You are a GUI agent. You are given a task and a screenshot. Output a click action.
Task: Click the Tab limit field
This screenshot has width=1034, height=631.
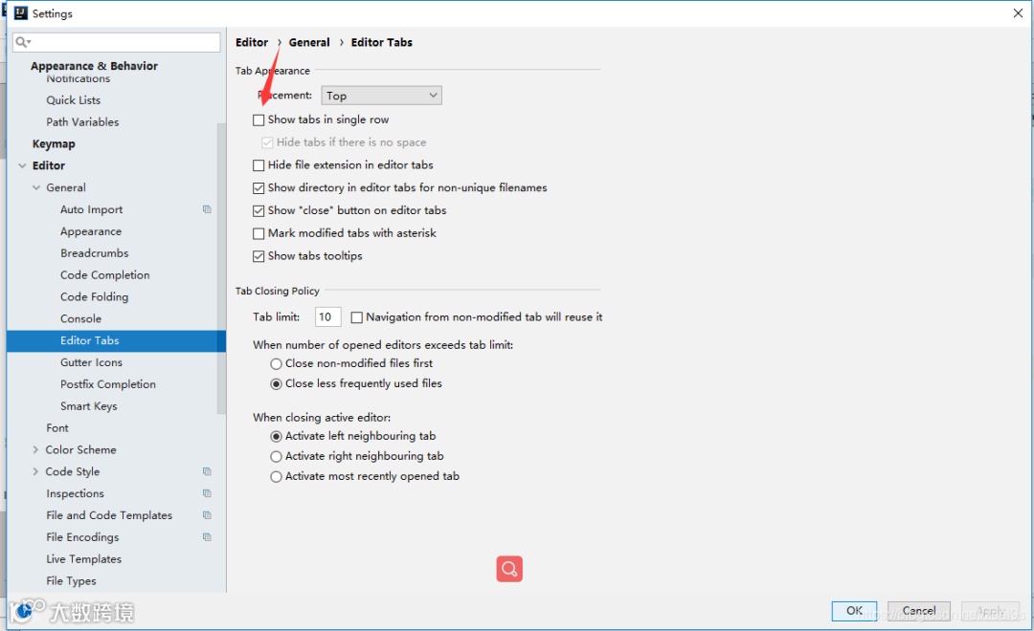point(327,316)
